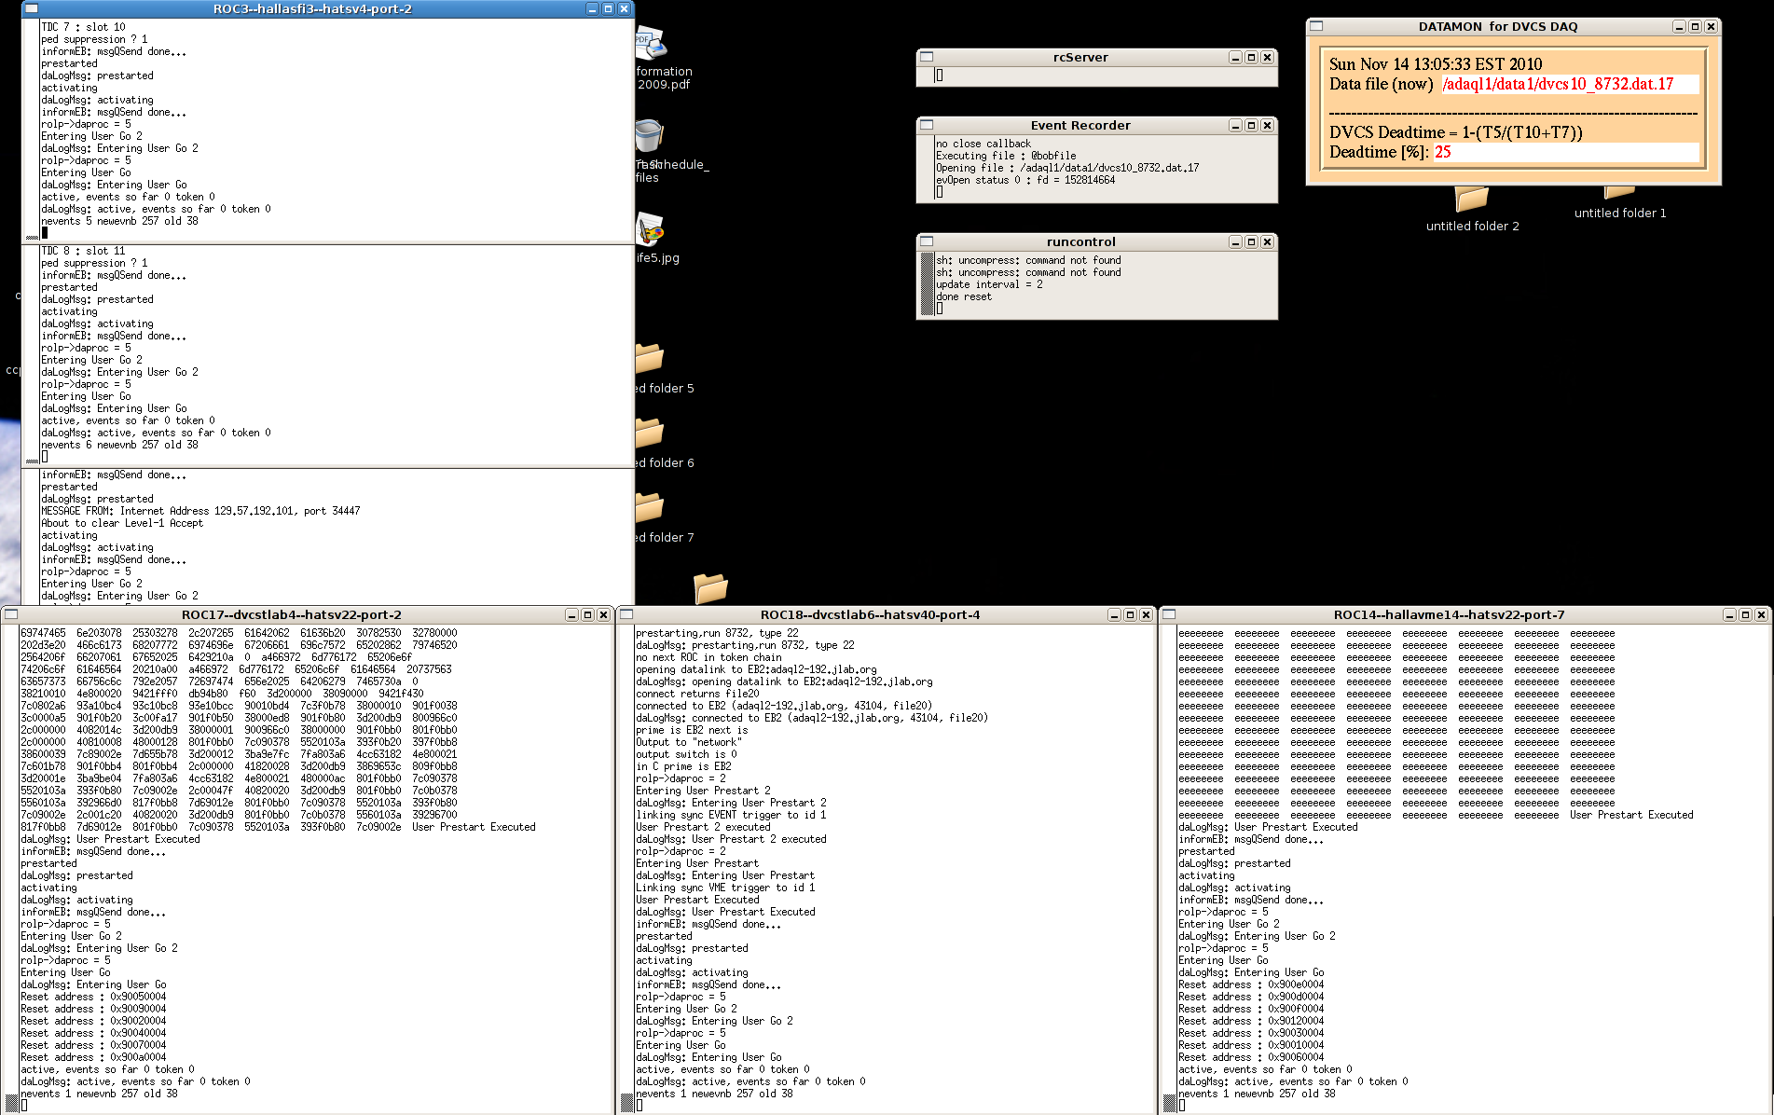Click 'done reset' line in runcontrol

point(964,296)
